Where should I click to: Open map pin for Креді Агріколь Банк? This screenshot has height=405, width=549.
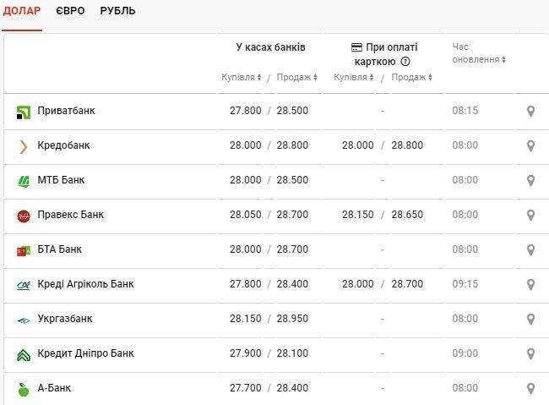tap(530, 284)
